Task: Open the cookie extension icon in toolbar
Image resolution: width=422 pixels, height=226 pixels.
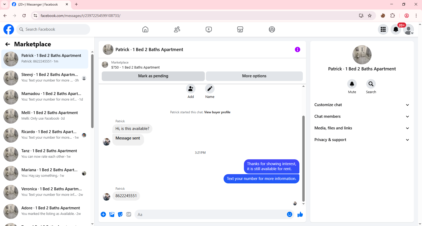Action: click(x=383, y=16)
